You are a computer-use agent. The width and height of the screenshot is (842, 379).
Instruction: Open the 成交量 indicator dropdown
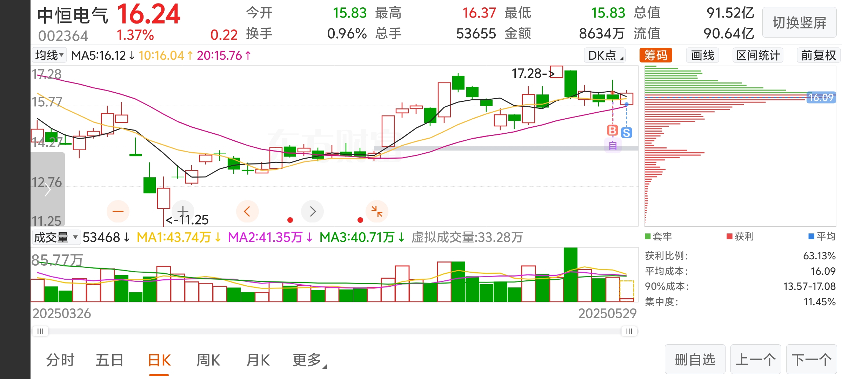click(x=56, y=238)
